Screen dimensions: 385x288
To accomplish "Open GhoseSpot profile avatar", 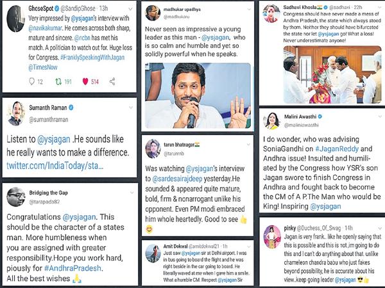I will [15, 19].
